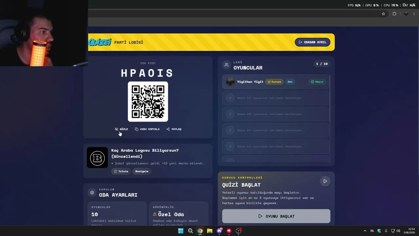Expand the hidden system tray icons chevron

click(365, 231)
